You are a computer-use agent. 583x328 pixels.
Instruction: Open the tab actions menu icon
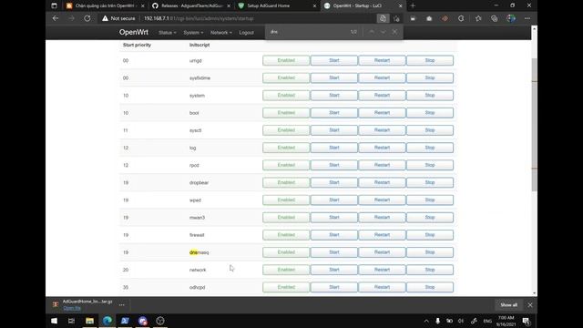pyautogui.click(x=54, y=5)
